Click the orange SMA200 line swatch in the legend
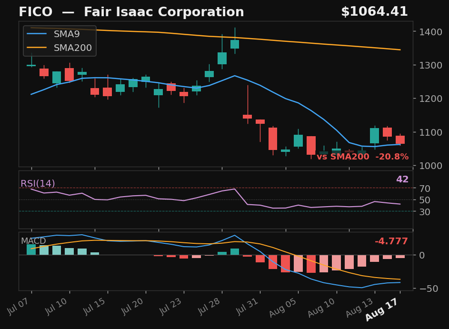Screen dimensions: 449x329 click(x=36, y=48)
